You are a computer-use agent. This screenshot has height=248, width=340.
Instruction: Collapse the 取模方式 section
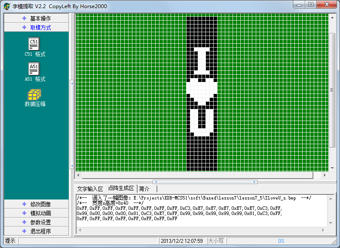point(37,27)
